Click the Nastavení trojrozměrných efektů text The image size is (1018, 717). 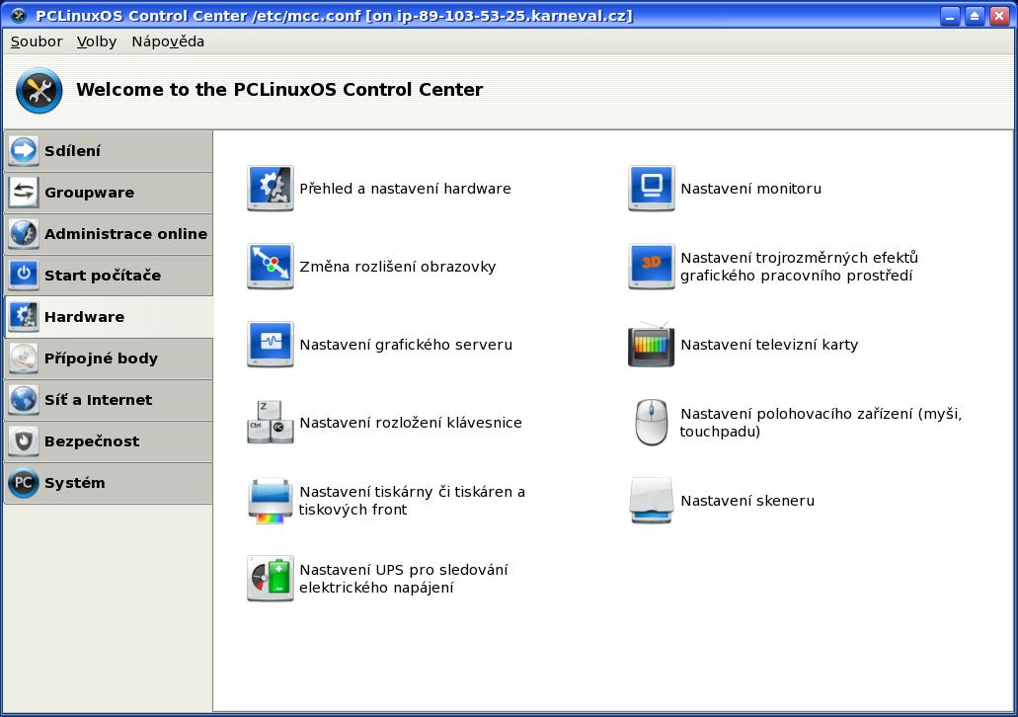(x=799, y=267)
